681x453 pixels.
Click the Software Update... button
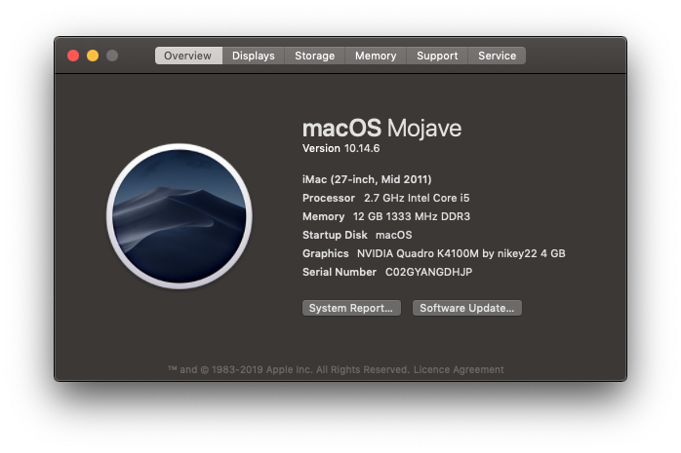click(x=467, y=308)
